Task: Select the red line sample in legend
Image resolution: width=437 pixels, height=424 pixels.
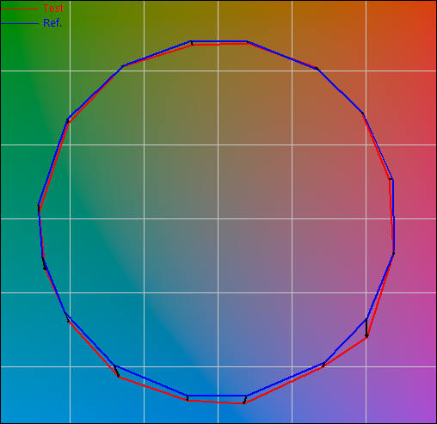Action: click(20, 9)
